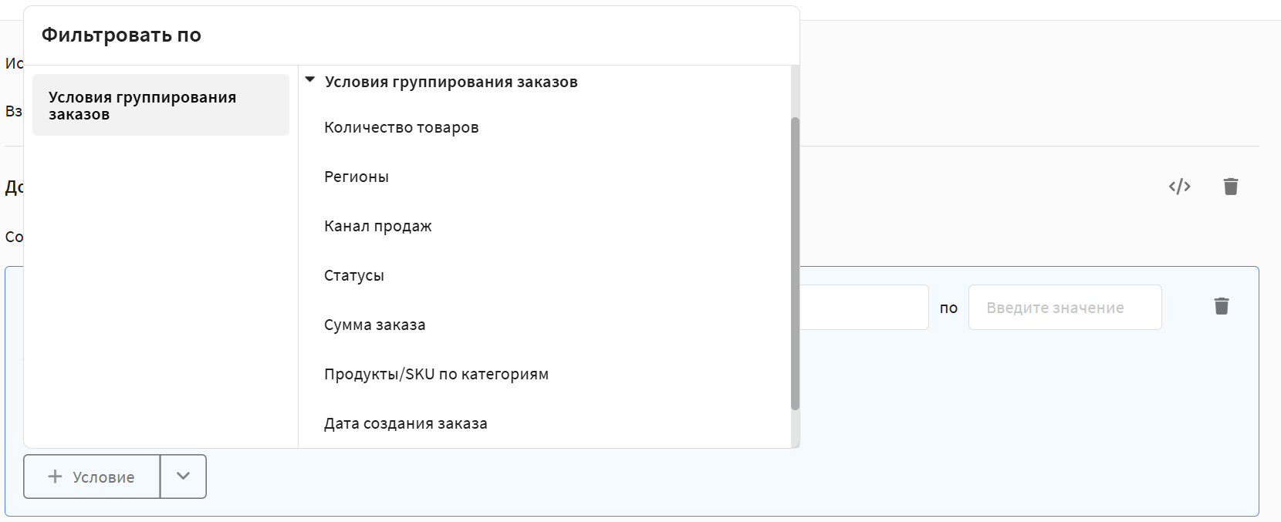
Task: Select the Статусы filter option
Action: (353, 275)
